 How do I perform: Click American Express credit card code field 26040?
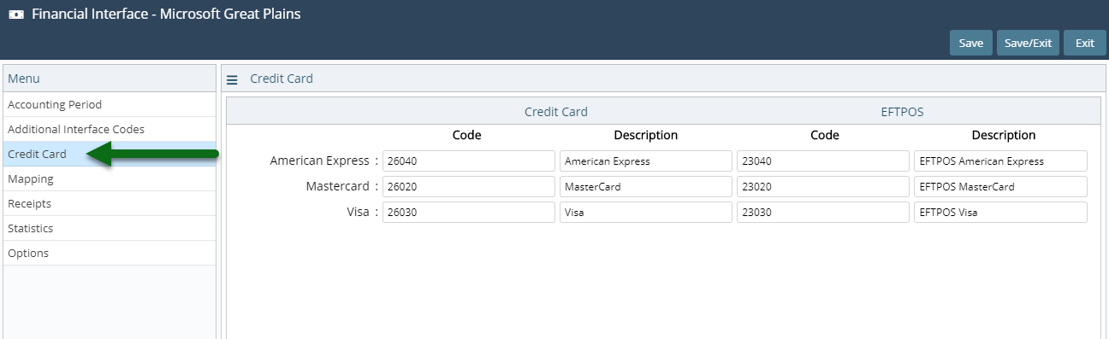(469, 161)
